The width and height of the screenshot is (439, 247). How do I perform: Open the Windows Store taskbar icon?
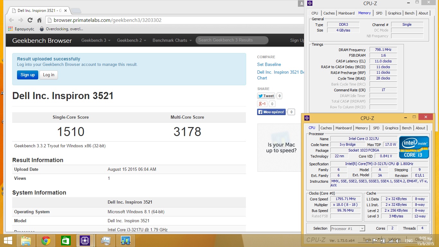[66, 241]
